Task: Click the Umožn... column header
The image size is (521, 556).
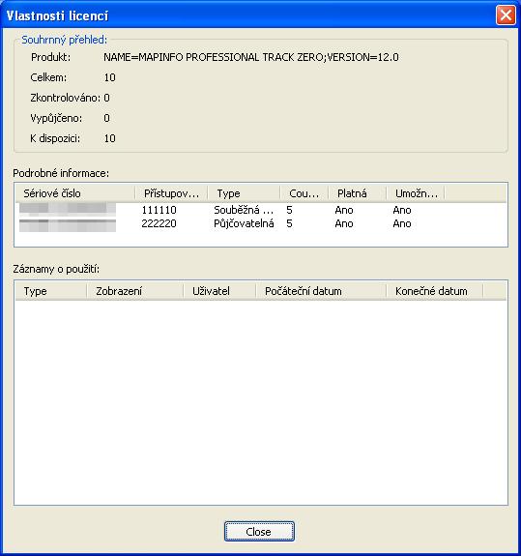Action: 416,193
